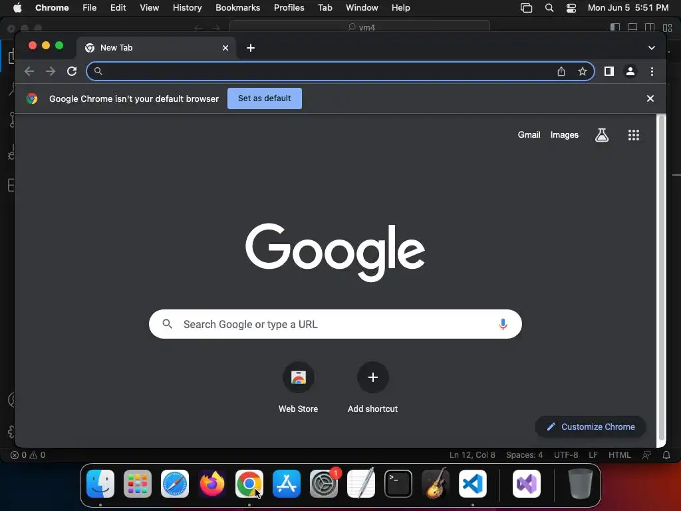The height and width of the screenshot is (511, 681).
Task: Open the three-dot Chrome menu
Action: coord(652,71)
